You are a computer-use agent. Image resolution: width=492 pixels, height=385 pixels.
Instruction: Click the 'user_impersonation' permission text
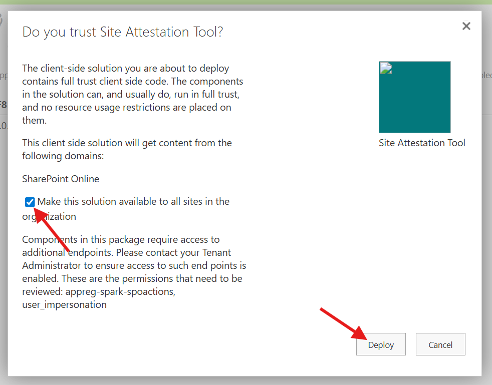pos(64,304)
